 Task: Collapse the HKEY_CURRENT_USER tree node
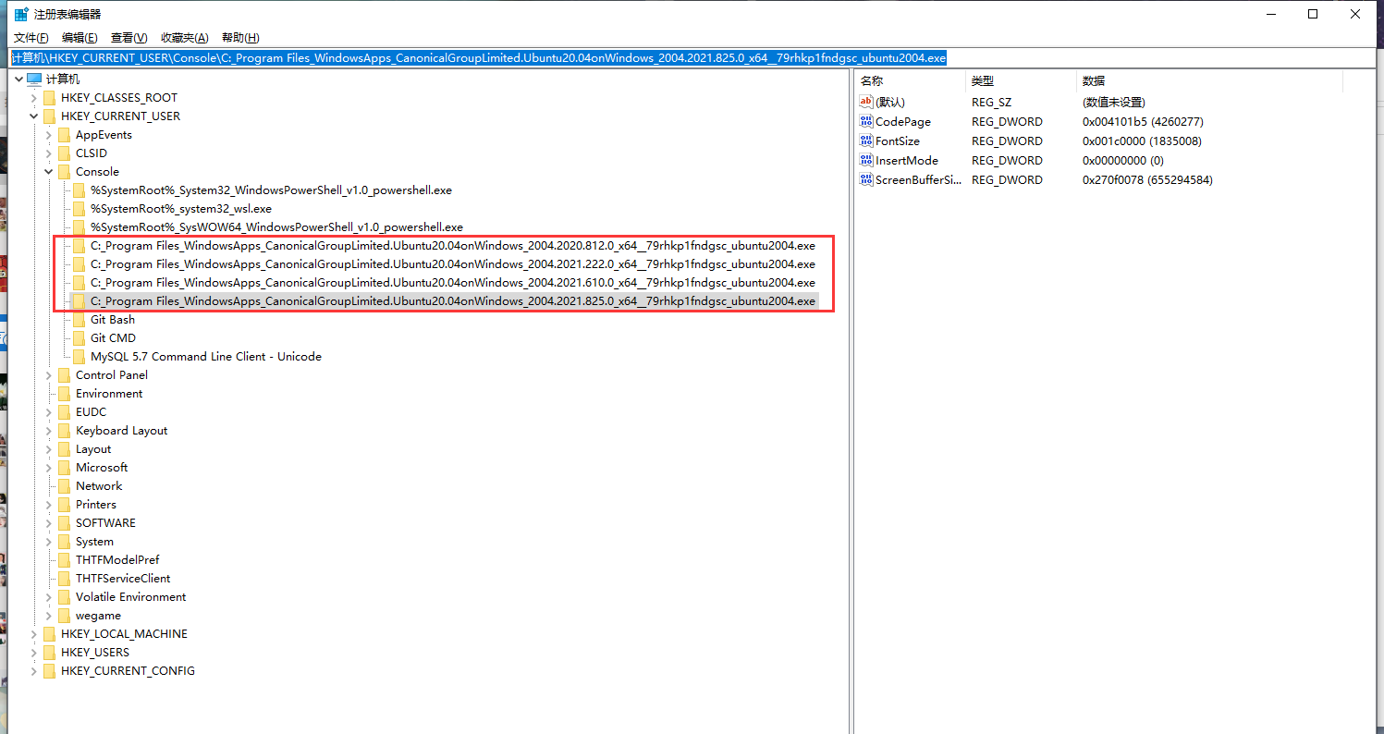34,116
